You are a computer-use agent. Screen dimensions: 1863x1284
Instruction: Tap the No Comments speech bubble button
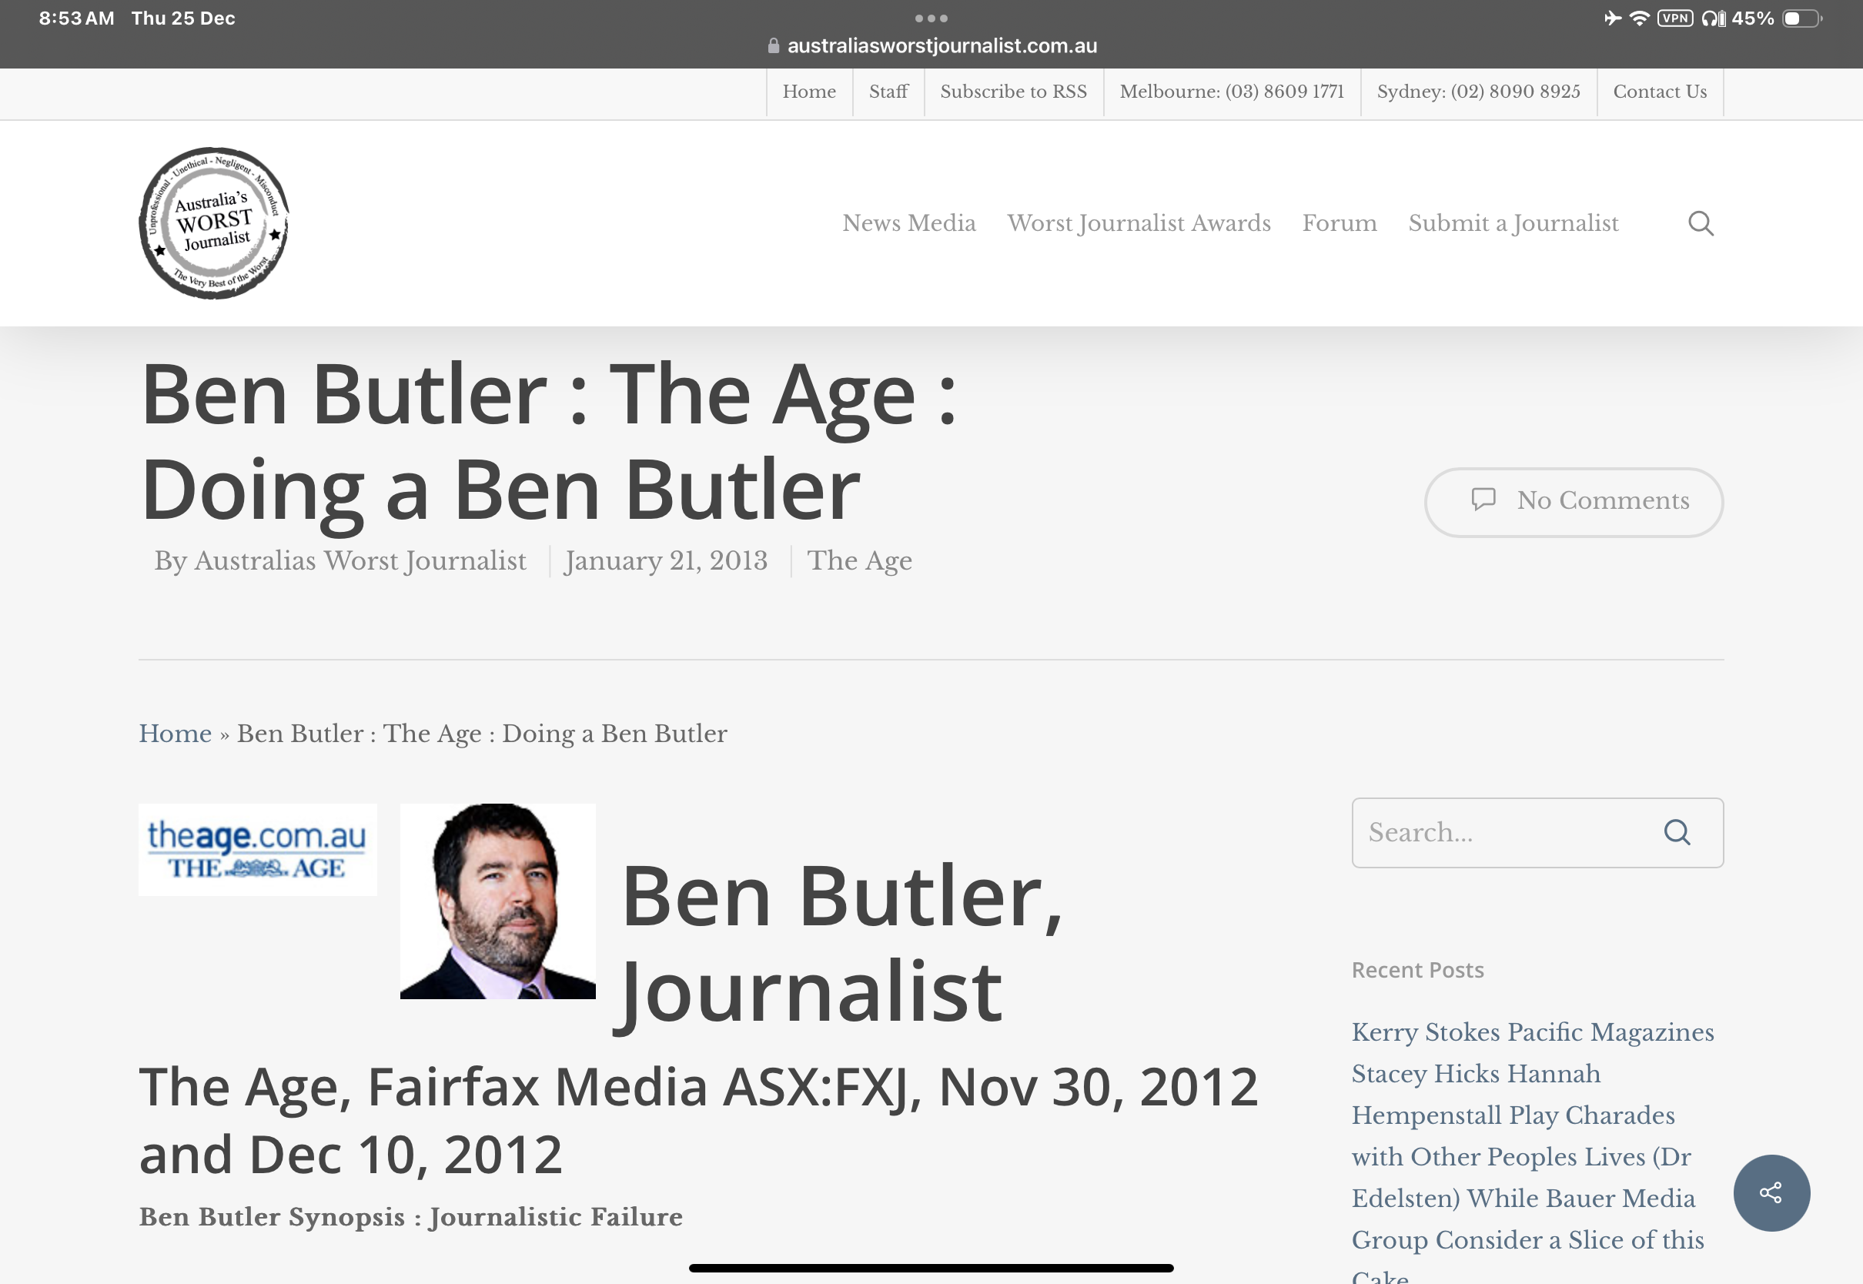[1573, 501]
